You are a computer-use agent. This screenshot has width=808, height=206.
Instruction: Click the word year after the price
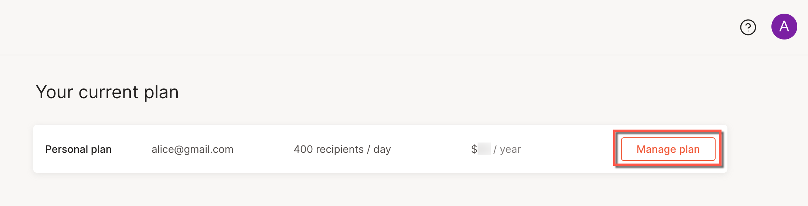point(510,149)
